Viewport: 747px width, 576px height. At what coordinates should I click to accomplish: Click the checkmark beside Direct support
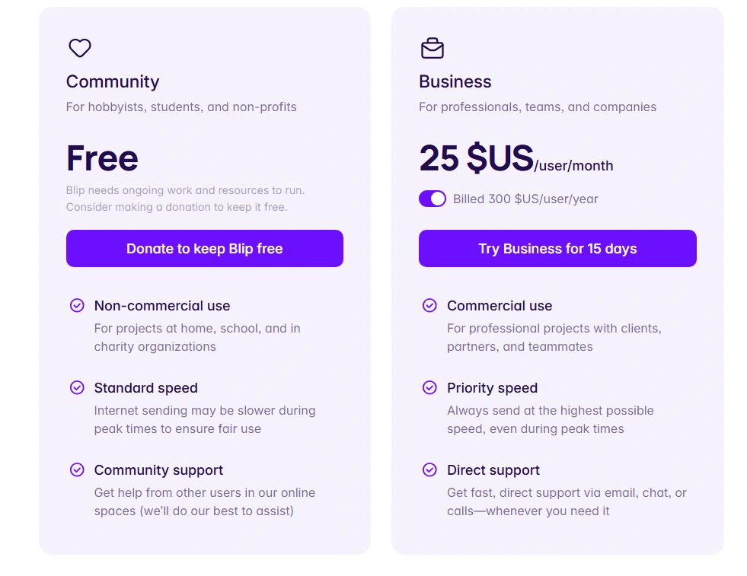(x=429, y=469)
